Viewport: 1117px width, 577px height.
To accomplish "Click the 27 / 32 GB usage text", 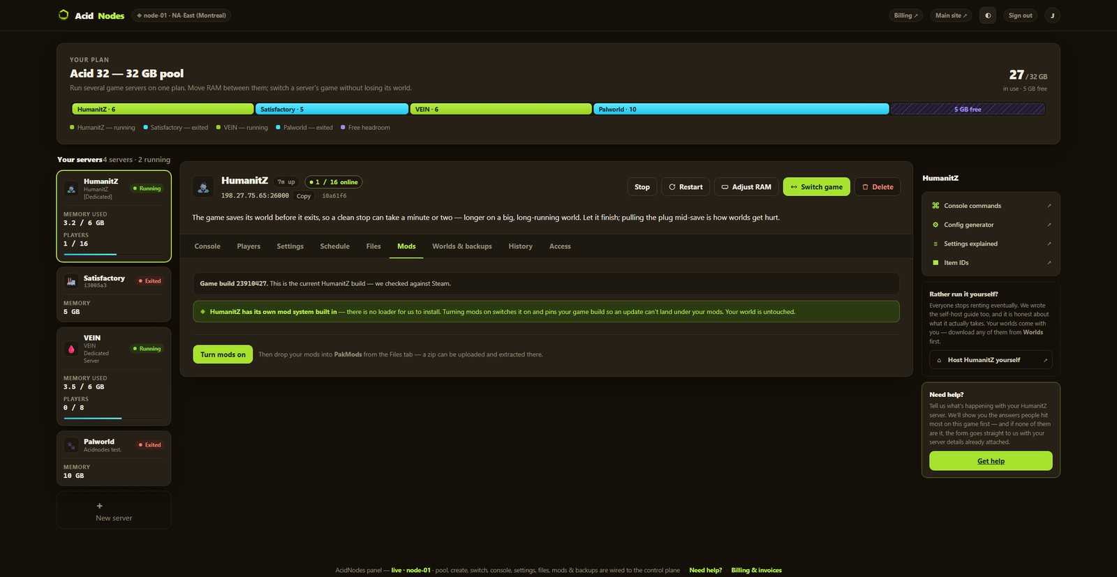I will 1028,75.
